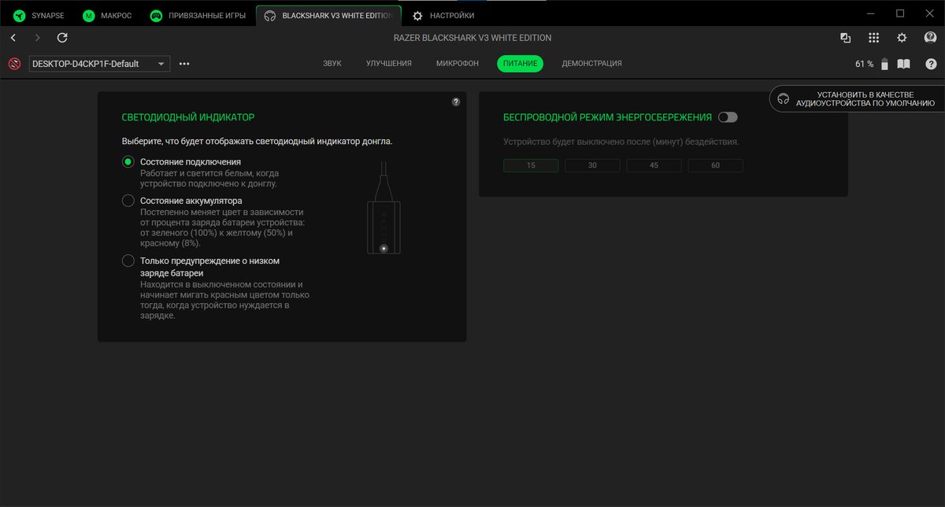Click the battery level icon

point(884,64)
